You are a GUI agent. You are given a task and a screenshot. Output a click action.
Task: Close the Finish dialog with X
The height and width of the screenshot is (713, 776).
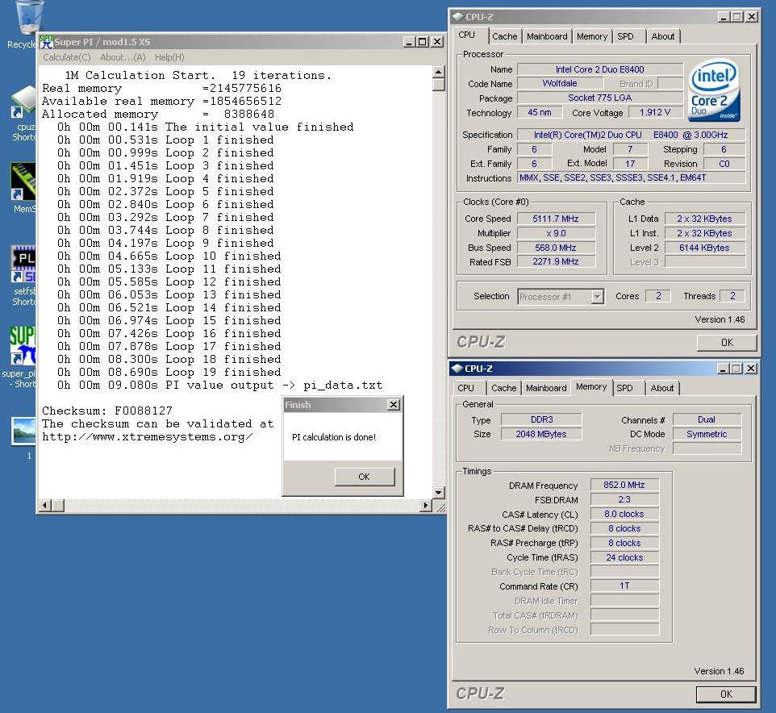click(394, 405)
